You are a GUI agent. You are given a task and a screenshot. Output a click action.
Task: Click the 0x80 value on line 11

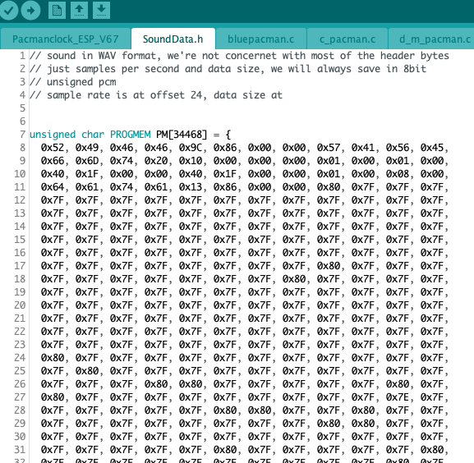(x=329, y=187)
